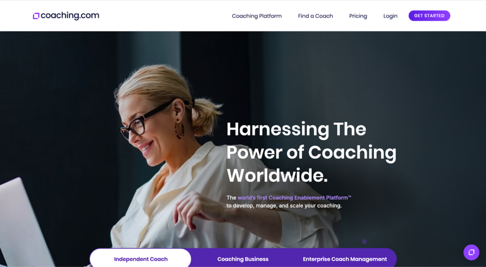Click the Login link
The width and height of the screenshot is (486, 267).
tap(390, 16)
